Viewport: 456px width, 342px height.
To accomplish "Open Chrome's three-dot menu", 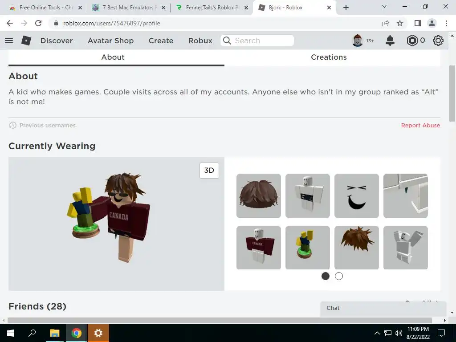I will click(x=446, y=23).
